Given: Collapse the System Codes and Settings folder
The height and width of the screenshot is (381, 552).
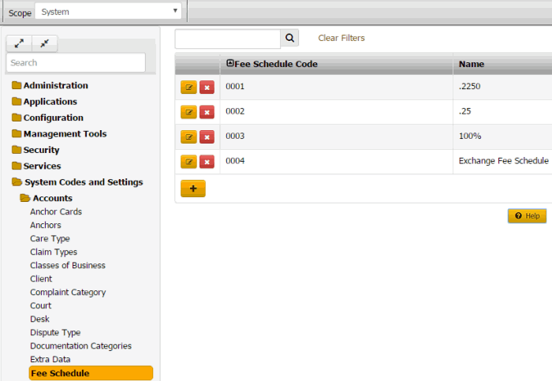Looking at the screenshot, I should click(83, 182).
